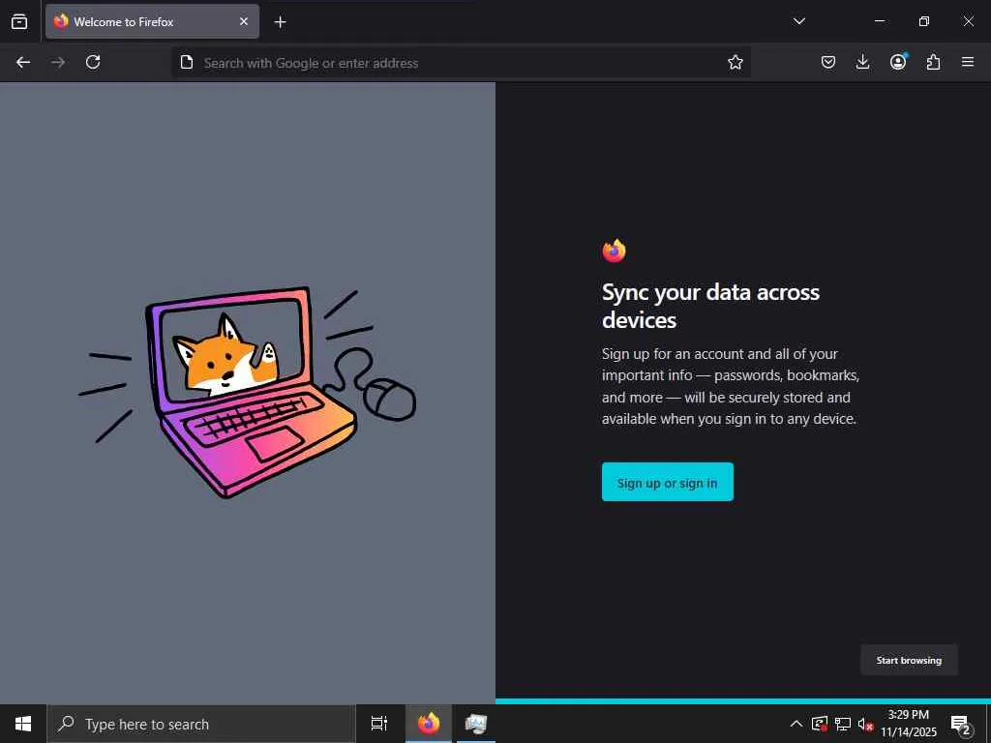Focus the Search with Google address field

[462, 63]
